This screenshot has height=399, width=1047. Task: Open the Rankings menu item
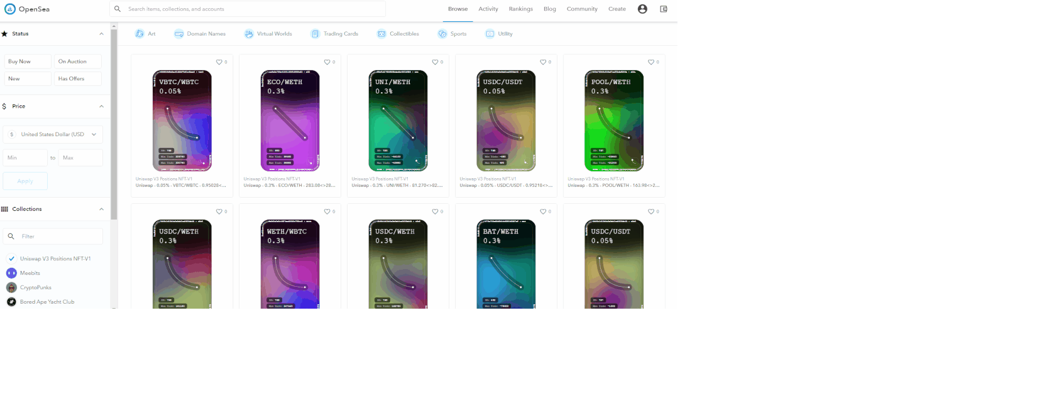(521, 9)
